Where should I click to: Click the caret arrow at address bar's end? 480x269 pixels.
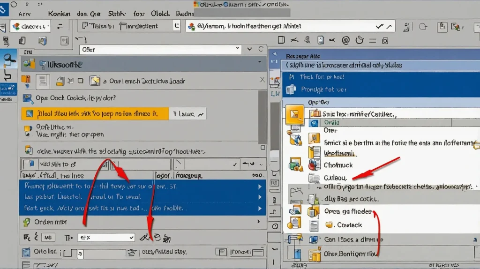[389, 27]
